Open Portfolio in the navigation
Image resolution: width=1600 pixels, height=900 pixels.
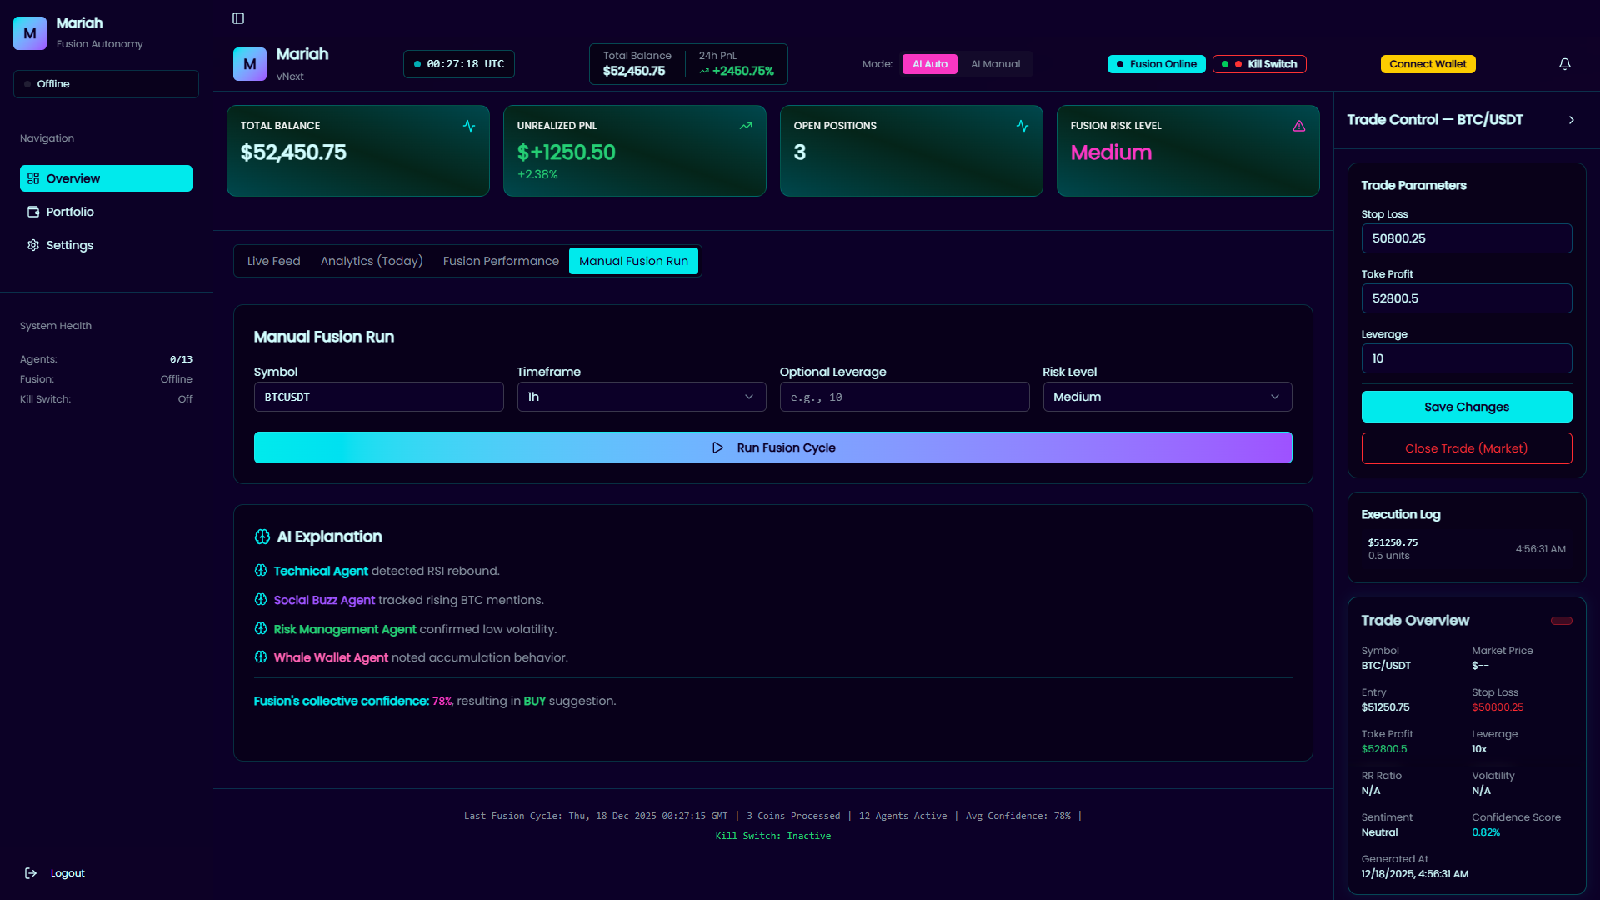coord(70,212)
